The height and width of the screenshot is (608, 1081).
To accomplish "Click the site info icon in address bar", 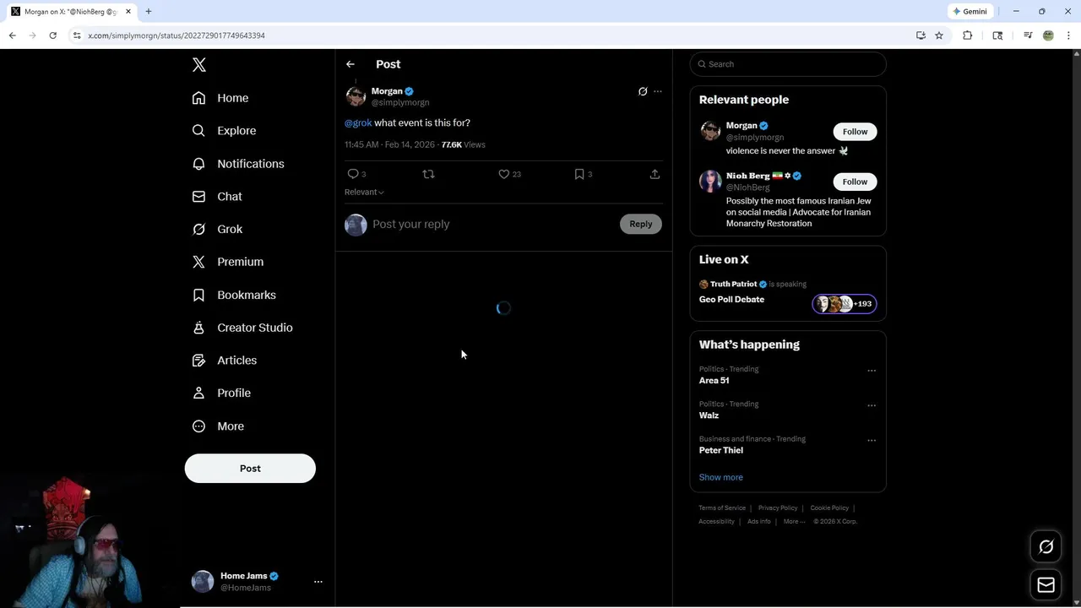I will pyautogui.click(x=76, y=35).
